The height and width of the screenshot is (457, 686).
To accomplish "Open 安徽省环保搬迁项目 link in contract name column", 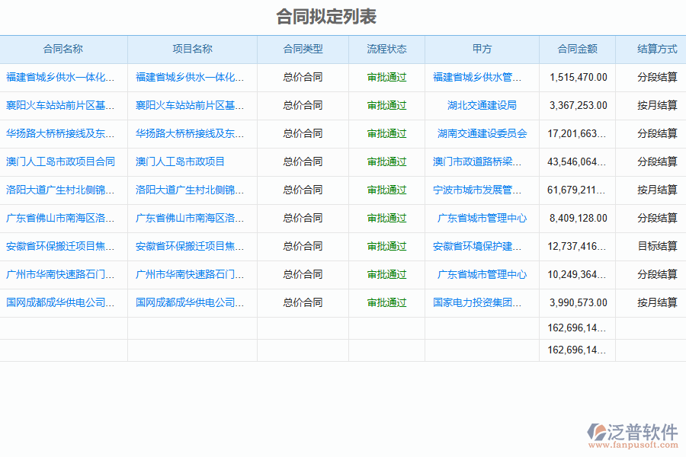I will pos(61,246).
